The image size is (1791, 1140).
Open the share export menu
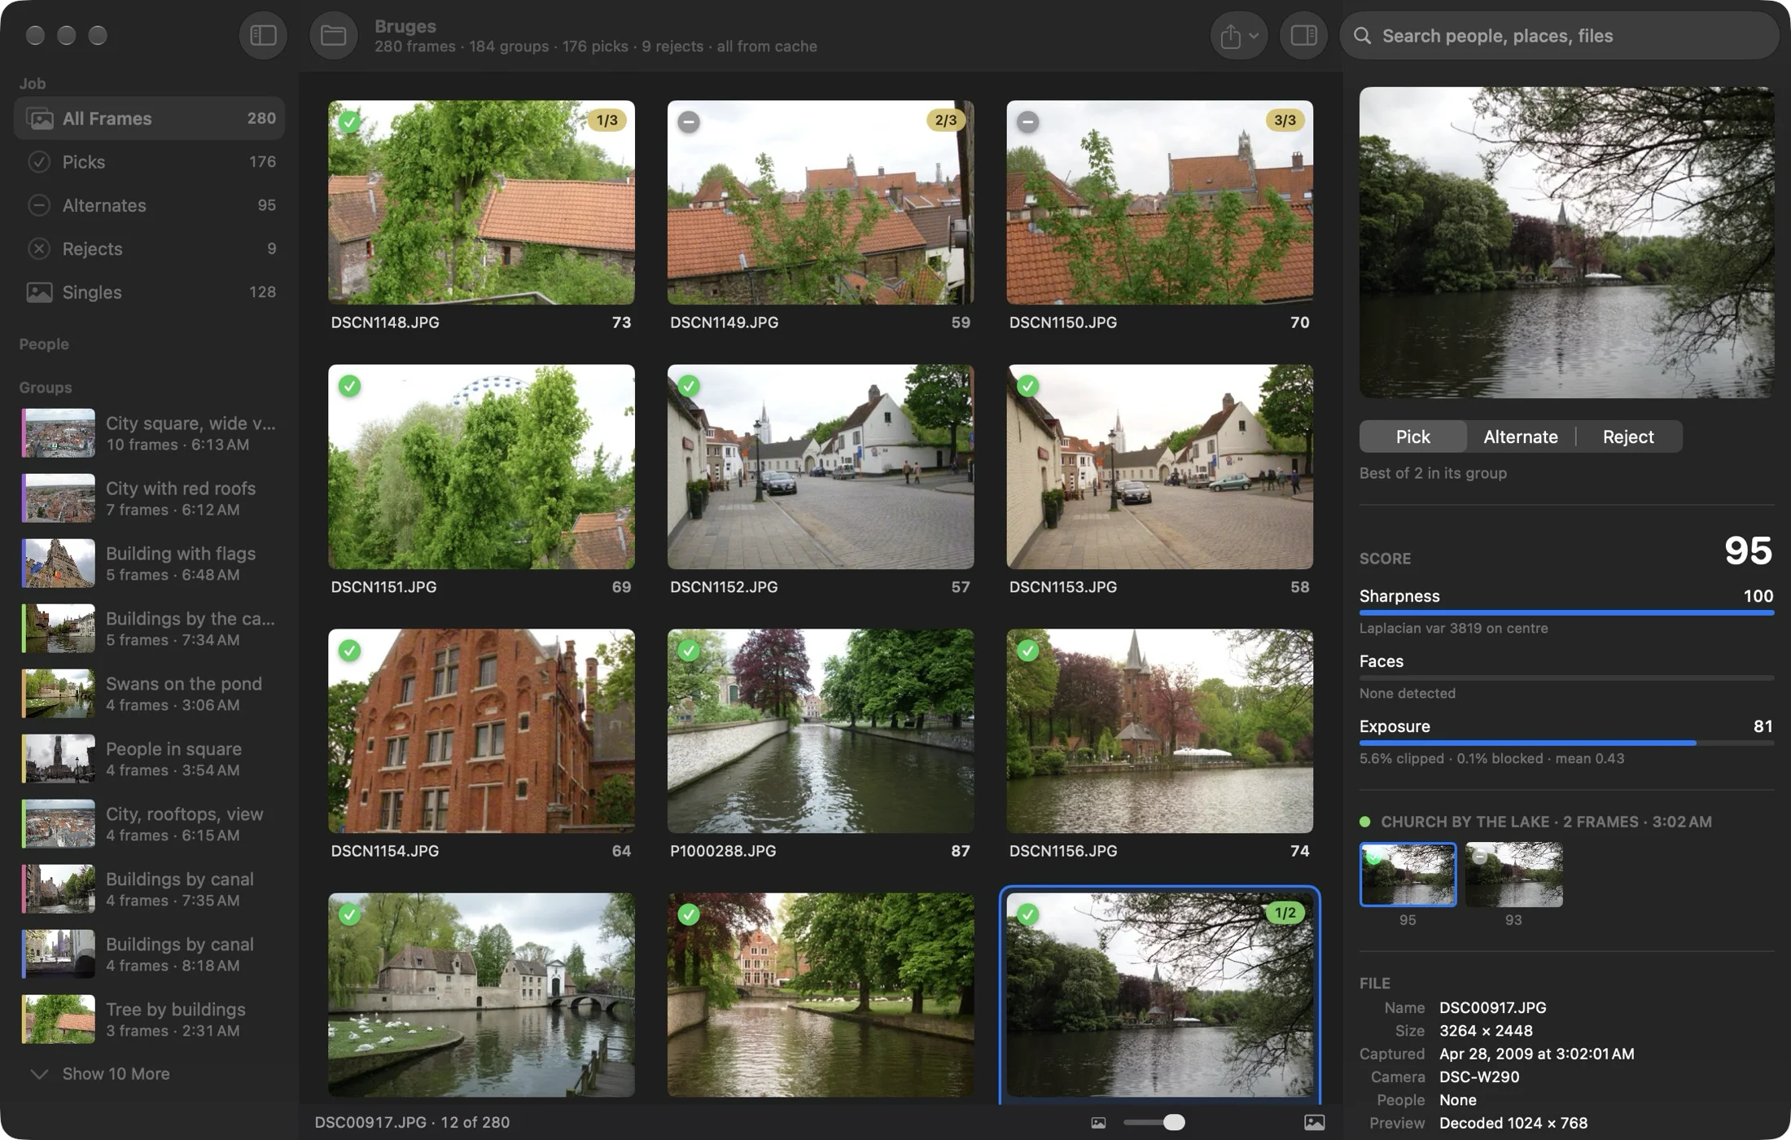click(x=1238, y=35)
